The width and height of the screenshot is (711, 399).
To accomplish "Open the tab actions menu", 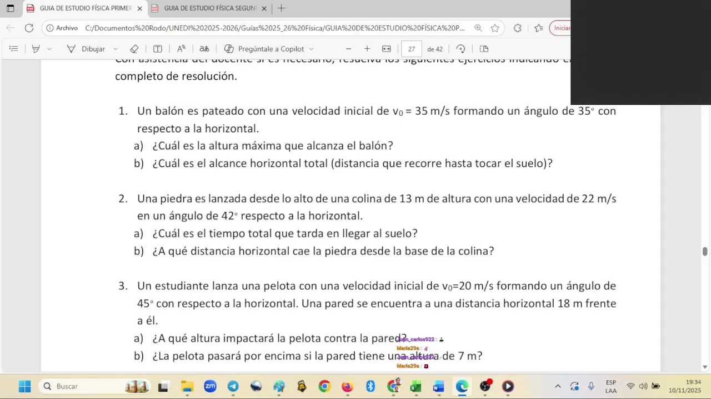I will (10, 8).
